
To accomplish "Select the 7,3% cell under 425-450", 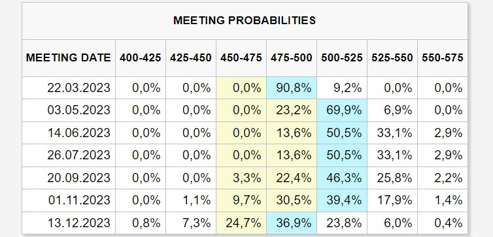I will click(190, 223).
